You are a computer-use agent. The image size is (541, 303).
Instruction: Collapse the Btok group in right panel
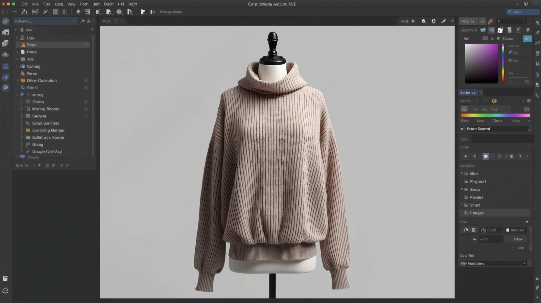click(462, 173)
